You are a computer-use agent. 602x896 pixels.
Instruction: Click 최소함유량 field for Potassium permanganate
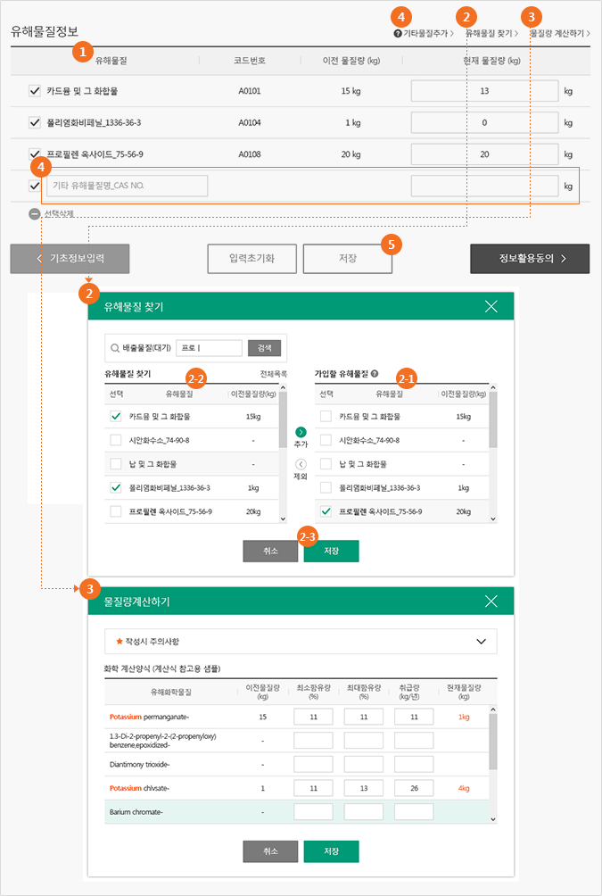click(314, 717)
